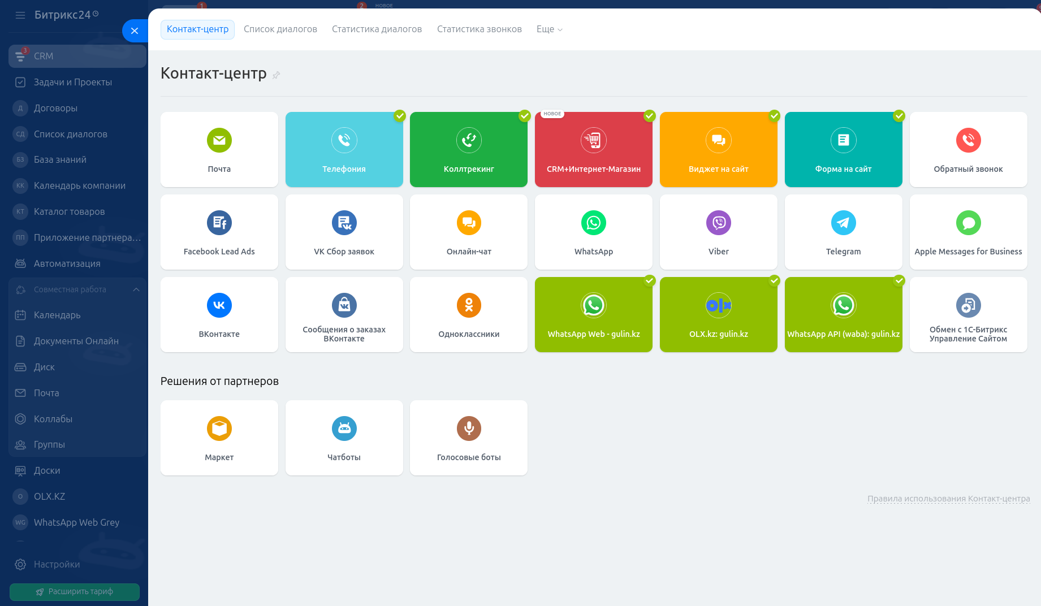Select the WhatsApp channel icon

[x=593, y=223]
